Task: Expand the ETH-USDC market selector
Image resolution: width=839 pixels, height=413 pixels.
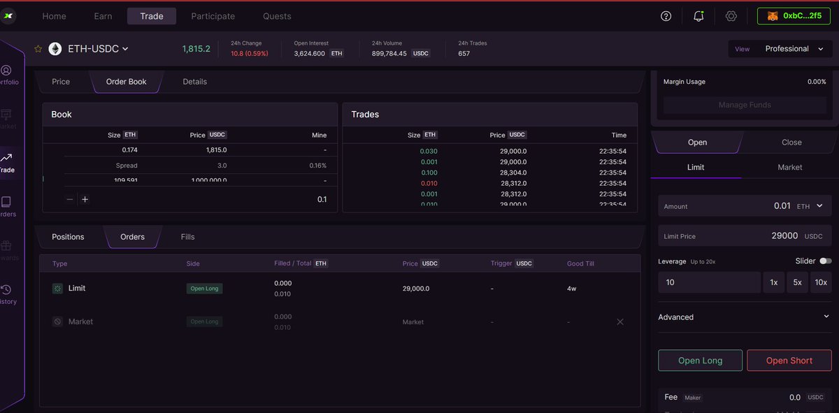Action: (x=98, y=49)
